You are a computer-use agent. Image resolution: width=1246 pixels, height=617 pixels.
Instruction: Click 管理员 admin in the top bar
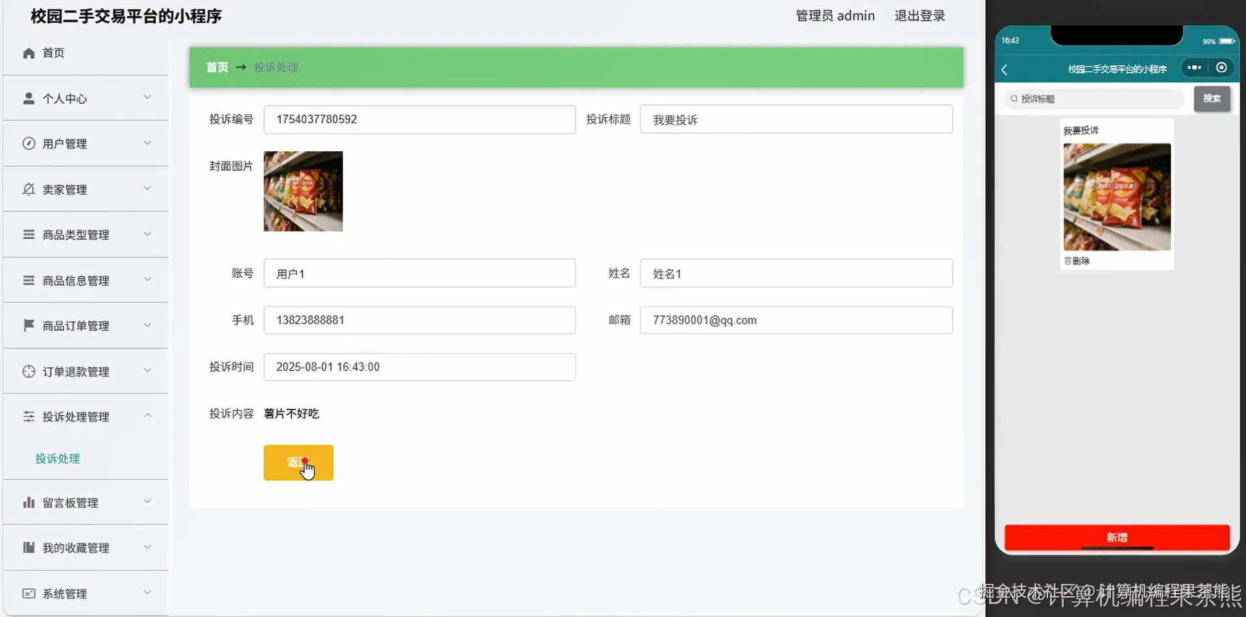pyautogui.click(x=835, y=16)
